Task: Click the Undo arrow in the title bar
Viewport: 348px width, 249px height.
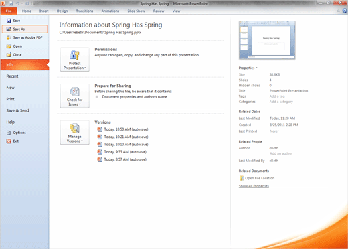Action: [x=17, y=3]
